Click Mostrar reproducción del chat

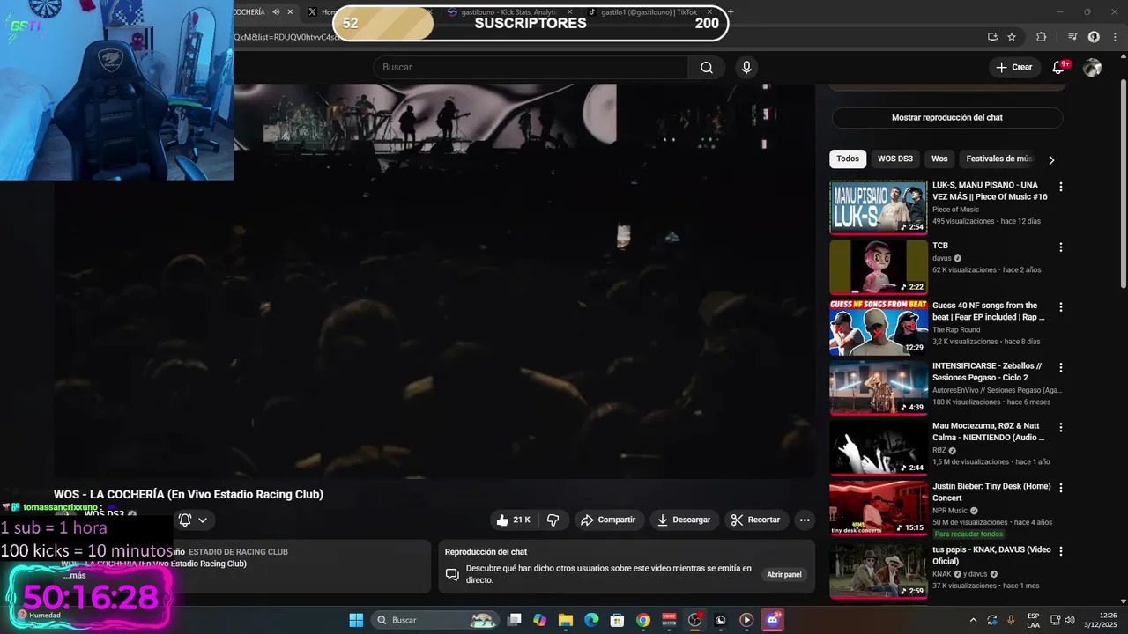pyautogui.click(x=947, y=118)
